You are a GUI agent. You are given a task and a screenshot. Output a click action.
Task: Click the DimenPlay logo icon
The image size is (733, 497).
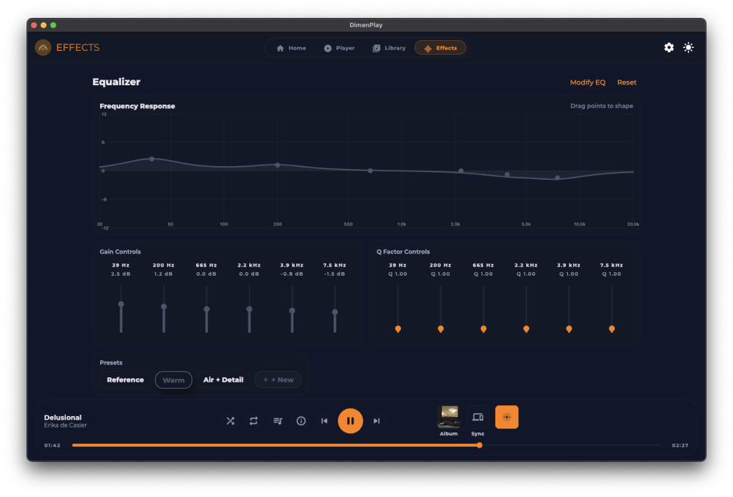point(43,48)
